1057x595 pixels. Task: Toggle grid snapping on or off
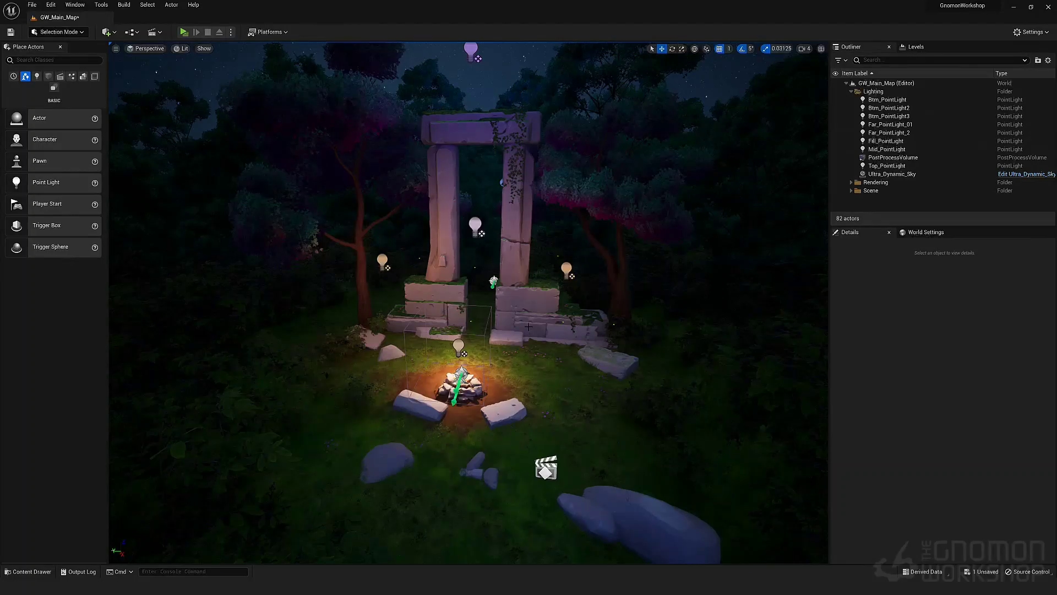(719, 49)
